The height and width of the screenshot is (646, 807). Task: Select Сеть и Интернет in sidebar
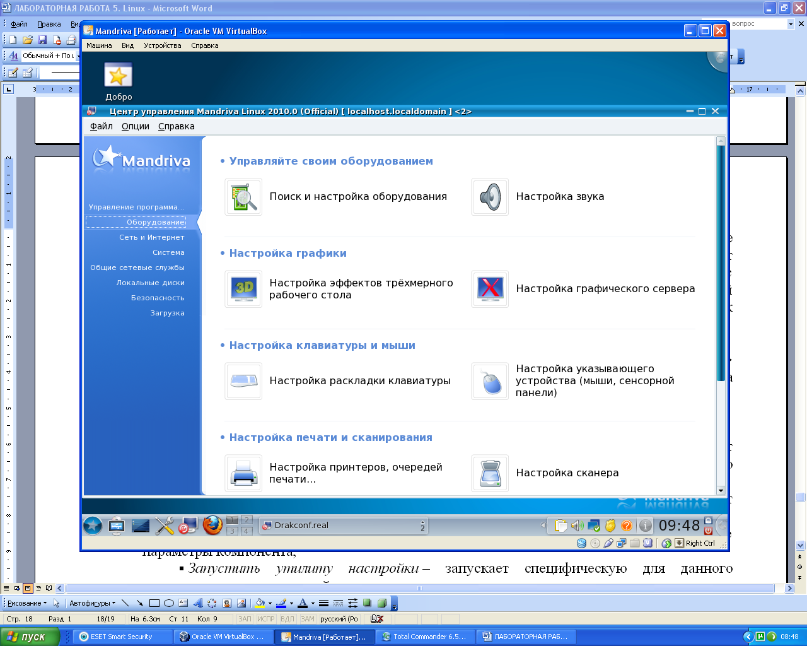click(152, 237)
